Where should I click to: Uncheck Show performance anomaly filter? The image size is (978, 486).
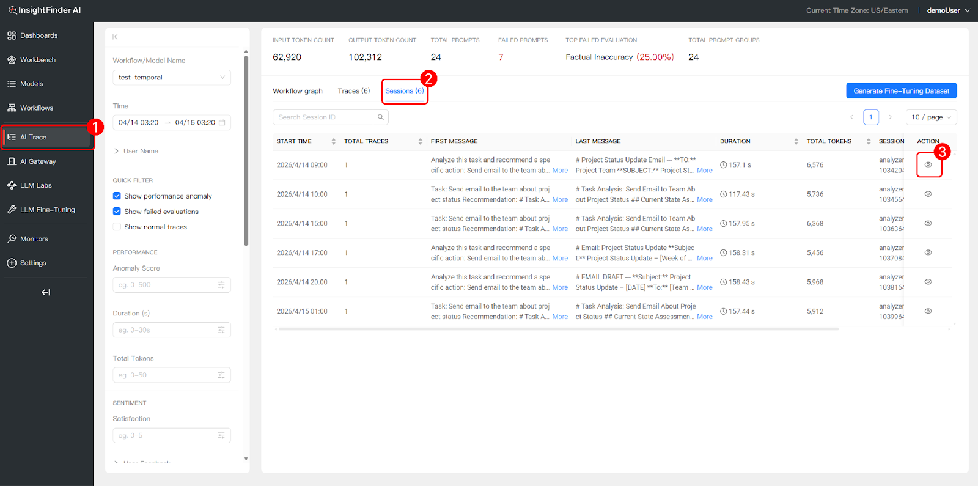pos(117,196)
